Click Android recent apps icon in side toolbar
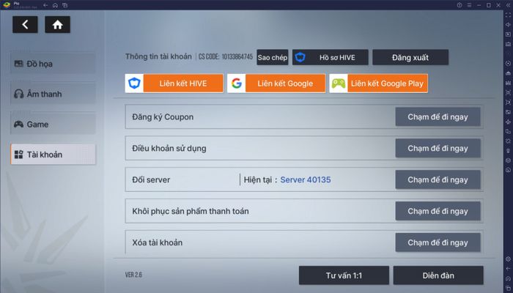Image resolution: width=513 pixels, height=293 pixels. coord(508,288)
